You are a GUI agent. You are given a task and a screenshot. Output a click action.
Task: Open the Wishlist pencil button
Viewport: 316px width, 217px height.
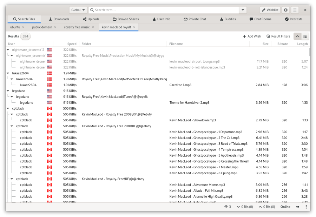point(270,10)
